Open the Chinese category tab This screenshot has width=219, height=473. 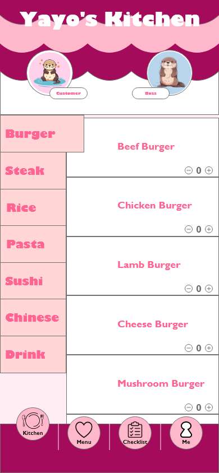click(x=33, y=318)
